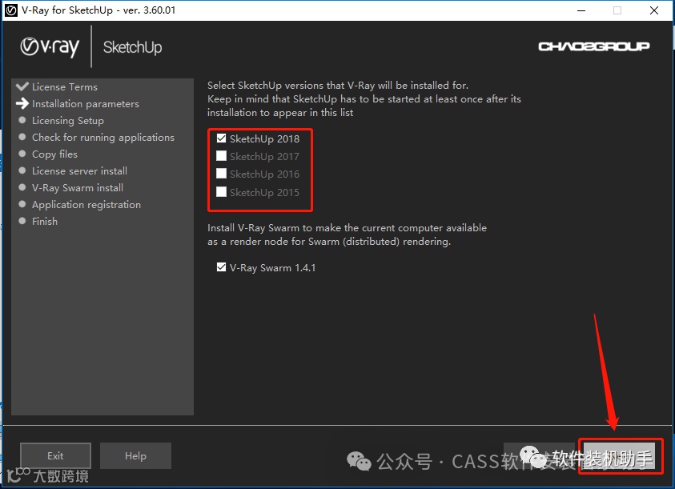Minimize the V-Ray installer window
The height and width of the screenshot is (489, 675).
pos(581,10)
